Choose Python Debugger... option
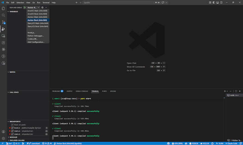Image resolution: width=243 pixels, height=145 pixels. (38, 36)
